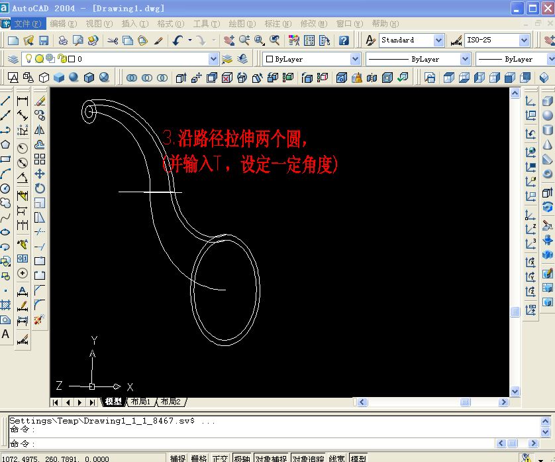Open the Layer Properties Manager icon
Viewport: 555px width, 462px height.
[13, 59]
